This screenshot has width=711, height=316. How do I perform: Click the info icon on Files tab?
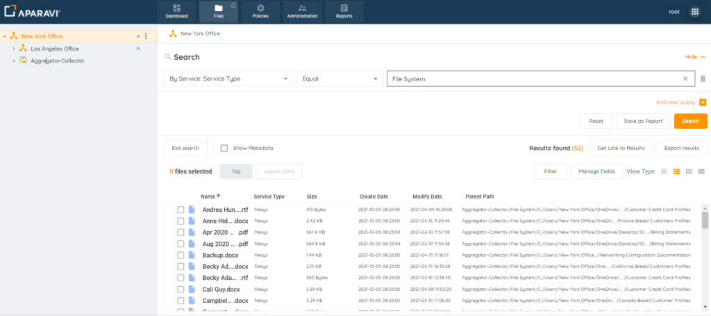(x=233, y=6)
